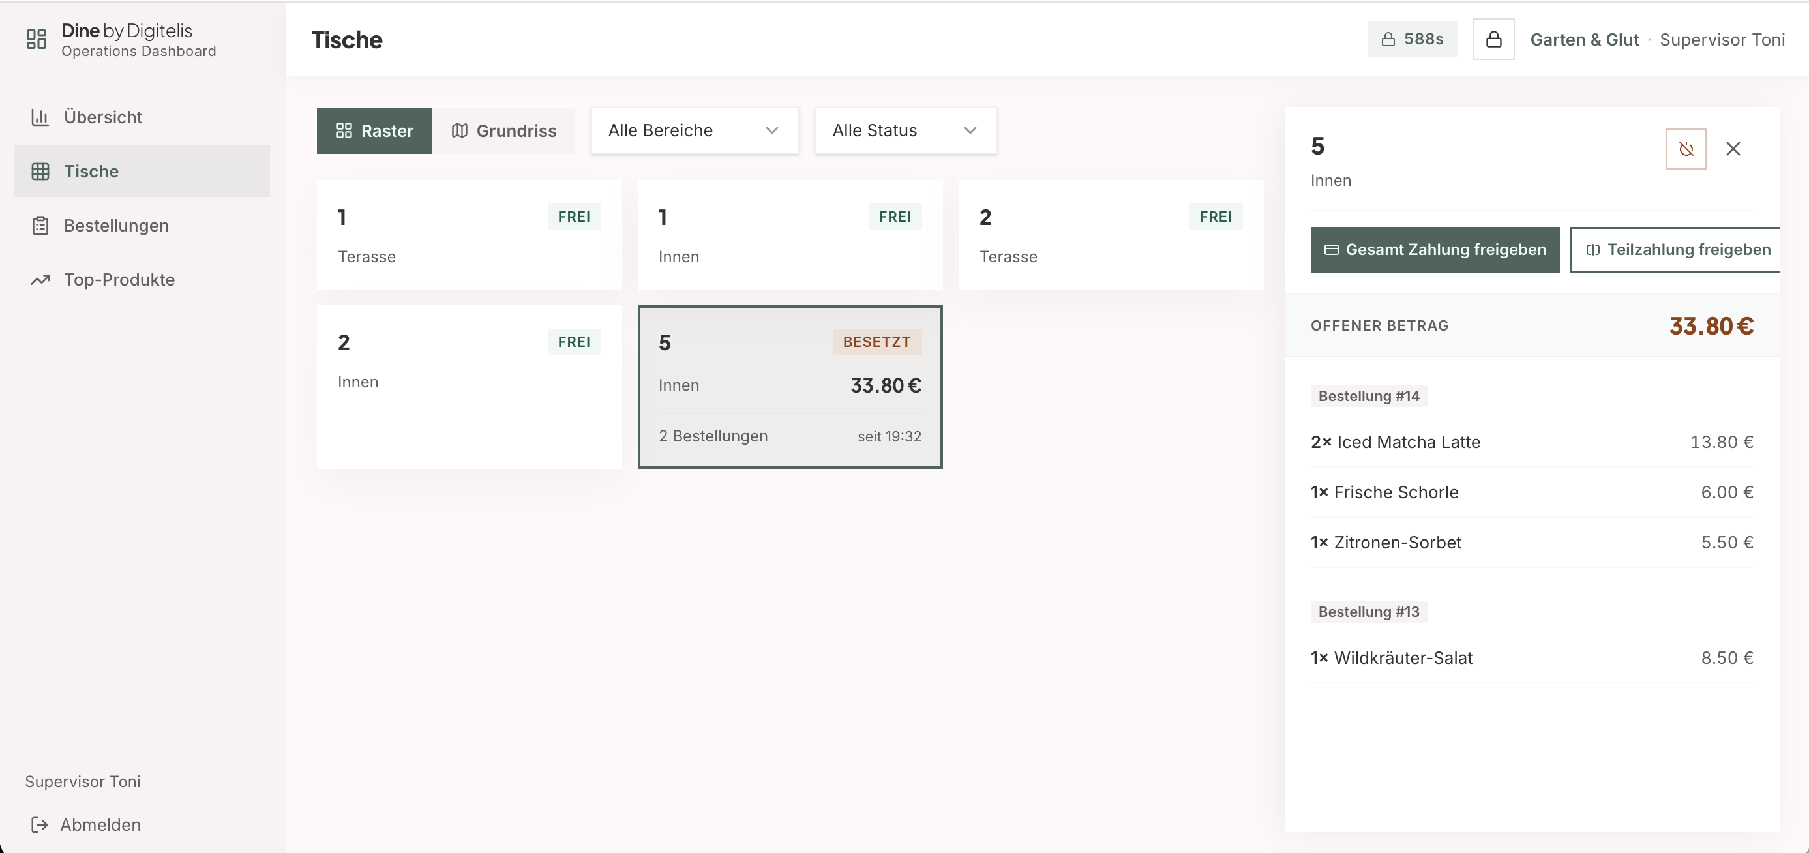Switch to Grundriss floor plan view
Viewport: 1809px width, 853px height.
(x=503, y=130)
